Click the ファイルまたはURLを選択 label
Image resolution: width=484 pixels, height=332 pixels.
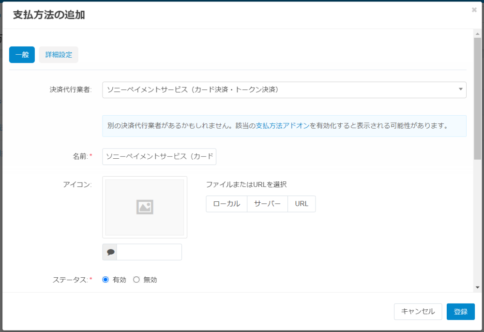[246, 184]
